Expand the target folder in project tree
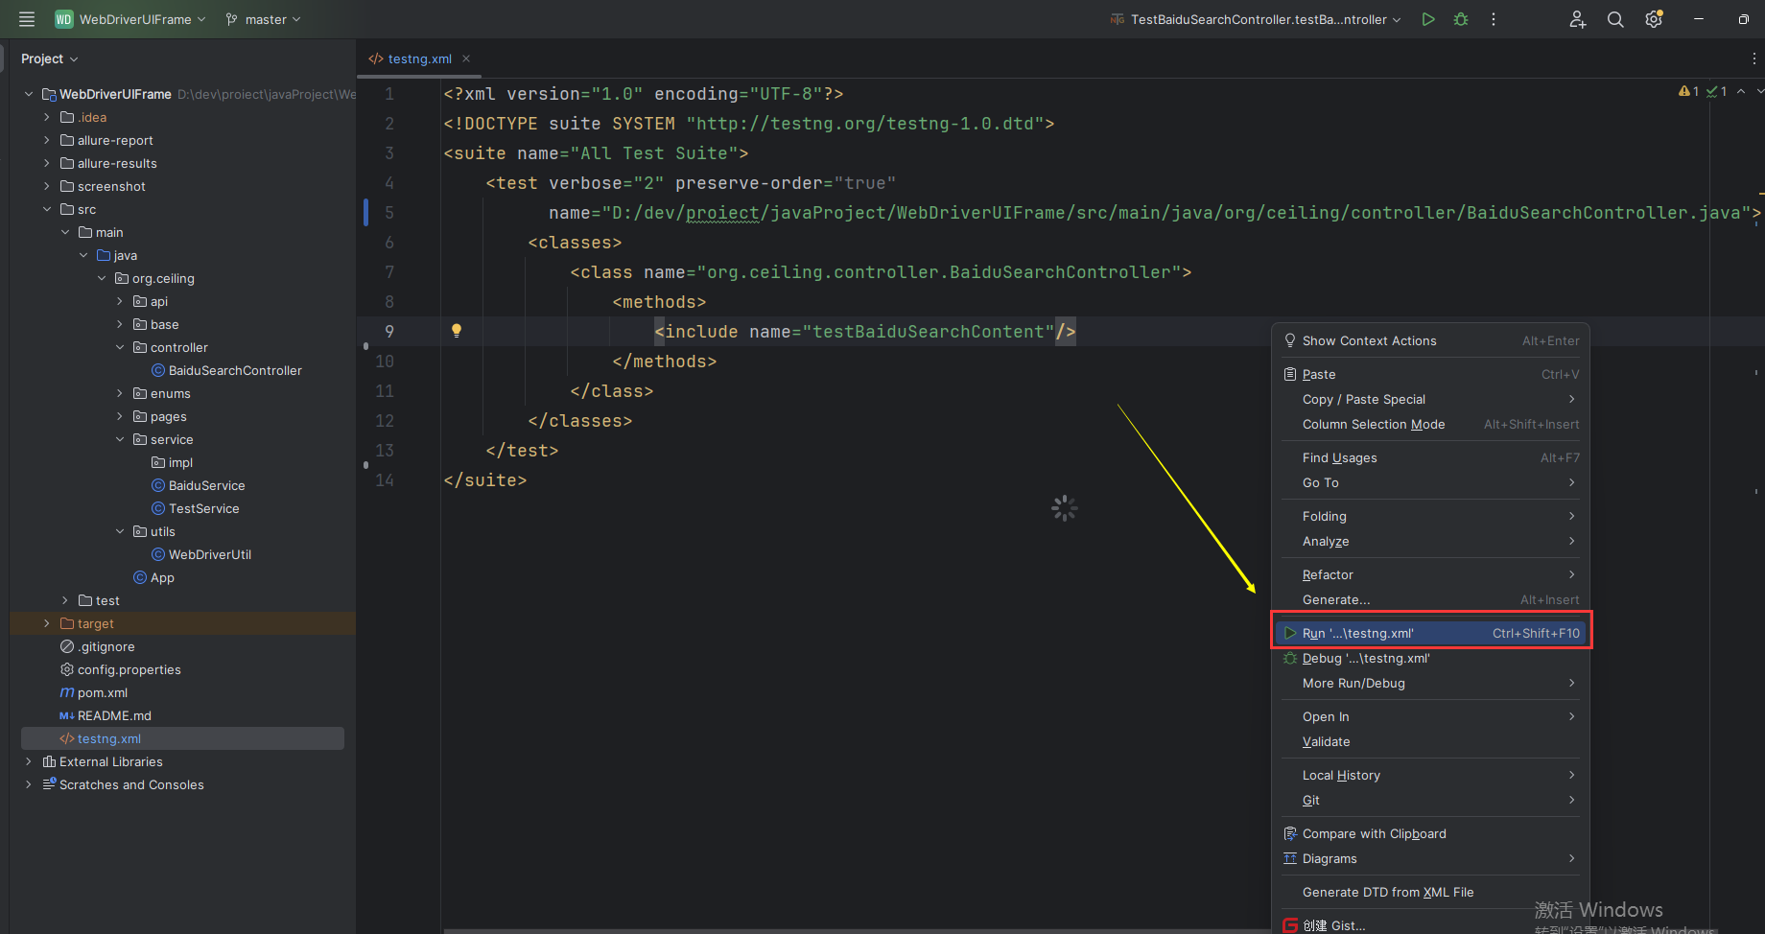This screenshot has height=934, width=1765. [x=46, y=623]
